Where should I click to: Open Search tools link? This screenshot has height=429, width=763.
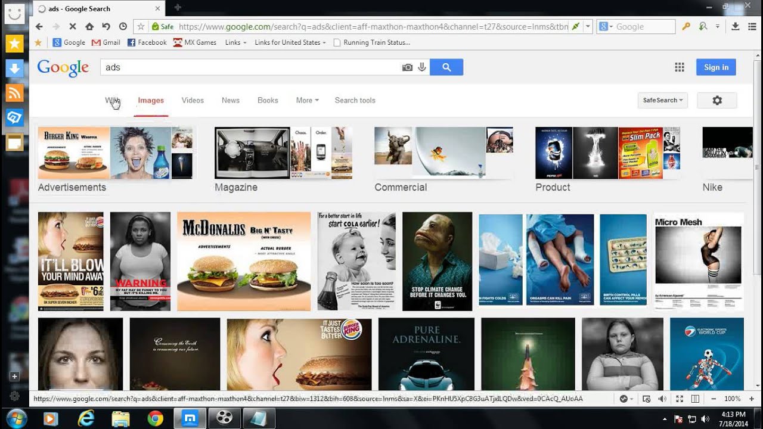(x=355, y=100)
